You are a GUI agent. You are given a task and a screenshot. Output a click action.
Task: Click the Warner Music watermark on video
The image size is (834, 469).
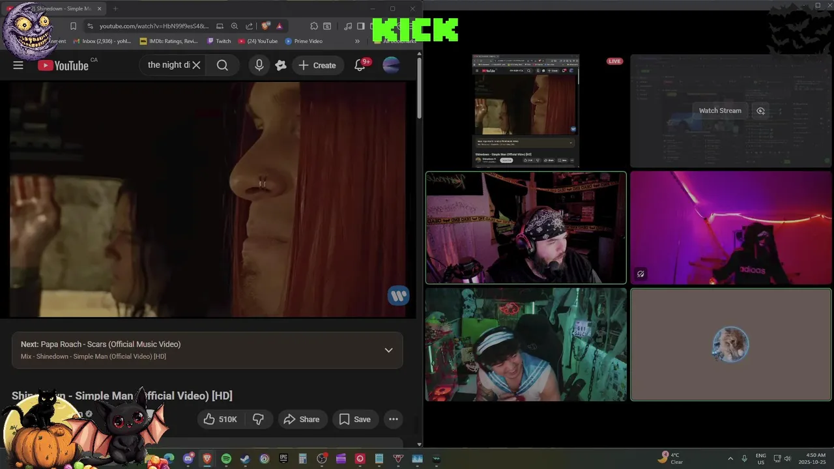tap(398, 296)
